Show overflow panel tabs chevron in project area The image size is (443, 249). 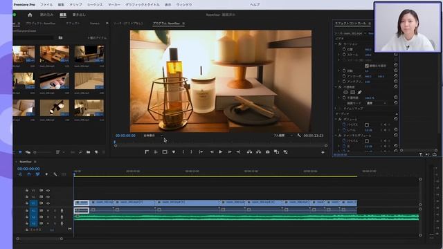[x=107, y=23]
